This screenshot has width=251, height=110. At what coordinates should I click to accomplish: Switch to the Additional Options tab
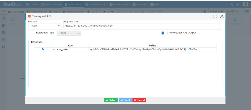(73, 12)
